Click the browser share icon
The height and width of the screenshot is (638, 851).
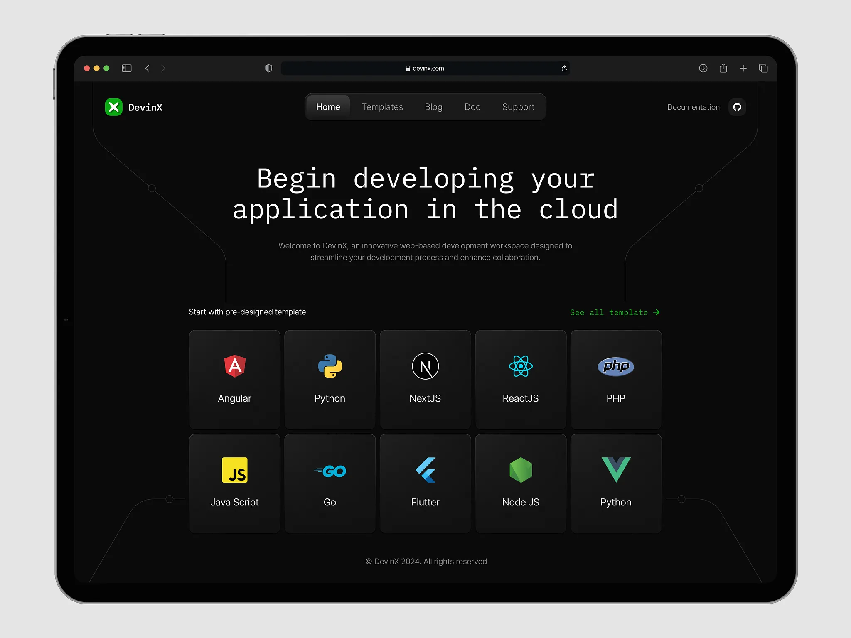point(723,68)
